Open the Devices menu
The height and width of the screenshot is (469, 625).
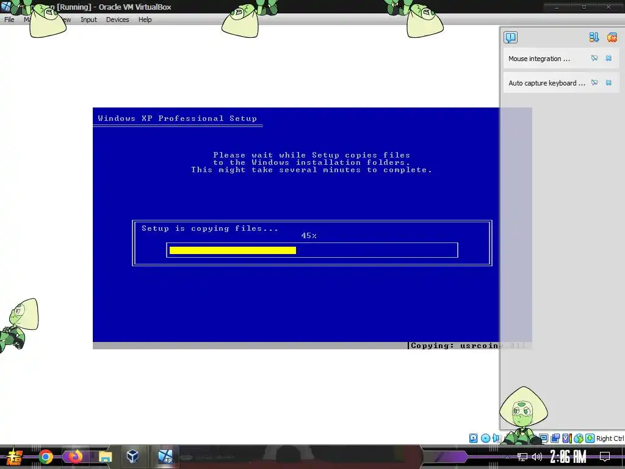[117, 20]
